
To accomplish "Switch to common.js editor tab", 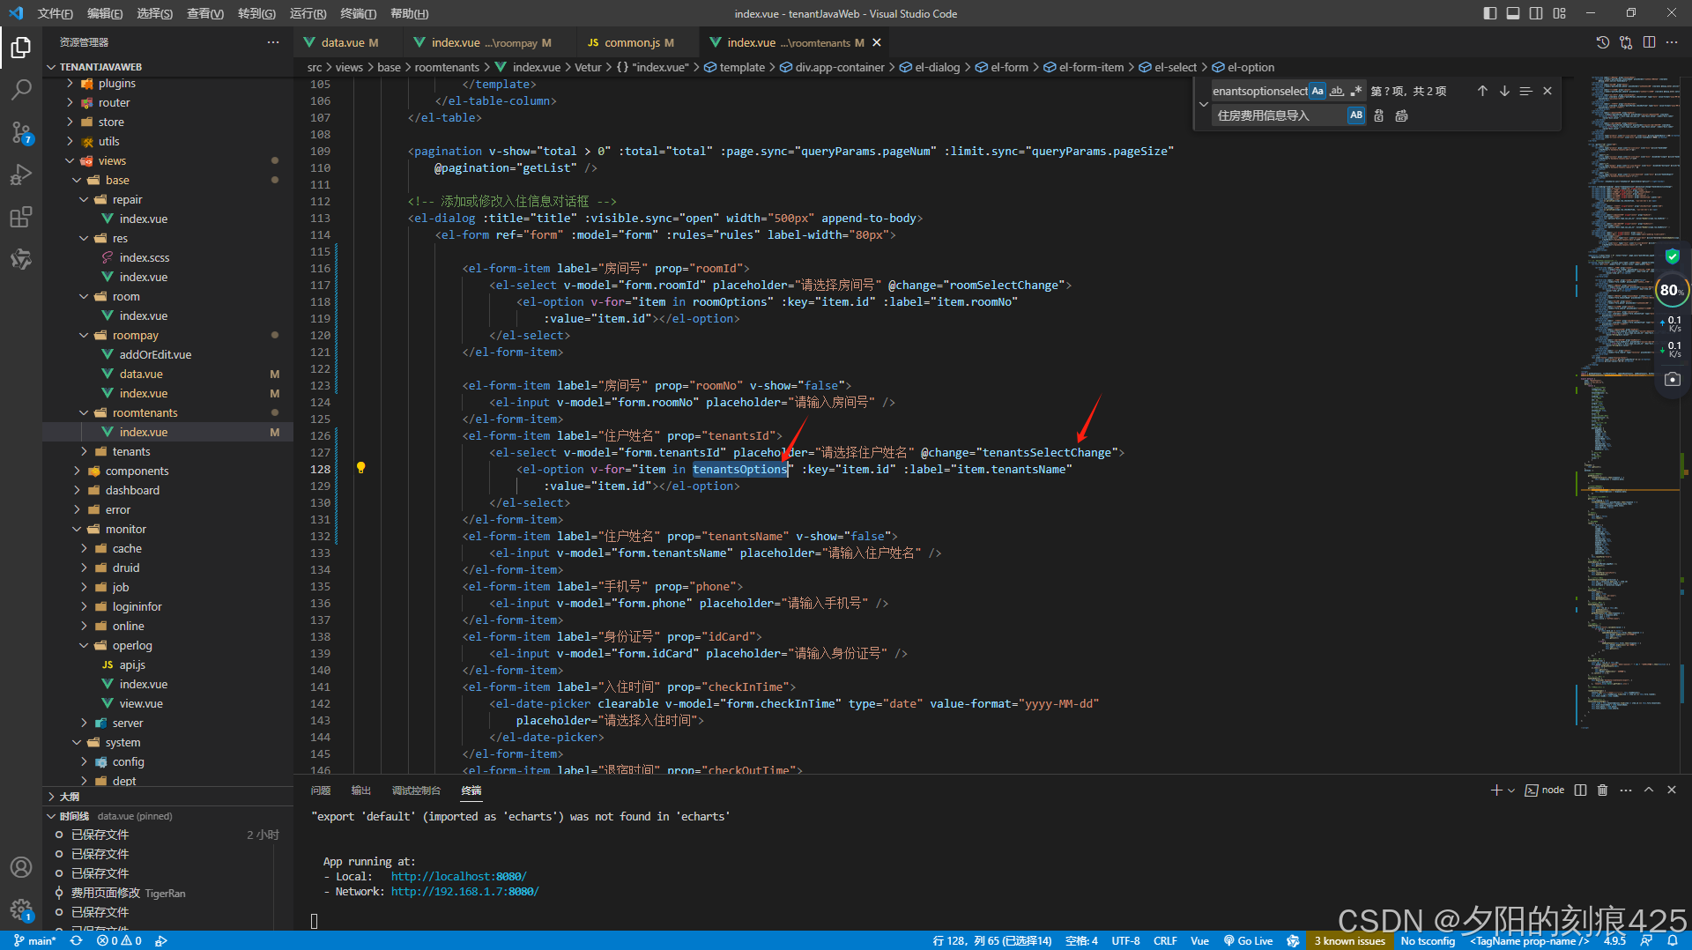I will pos(632,42).
